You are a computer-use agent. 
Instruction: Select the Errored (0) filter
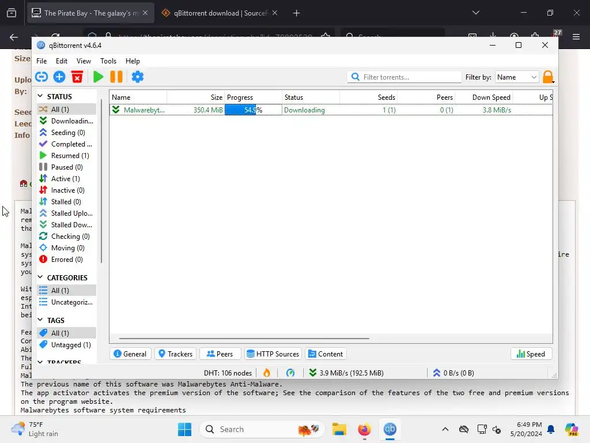point(67,260)
